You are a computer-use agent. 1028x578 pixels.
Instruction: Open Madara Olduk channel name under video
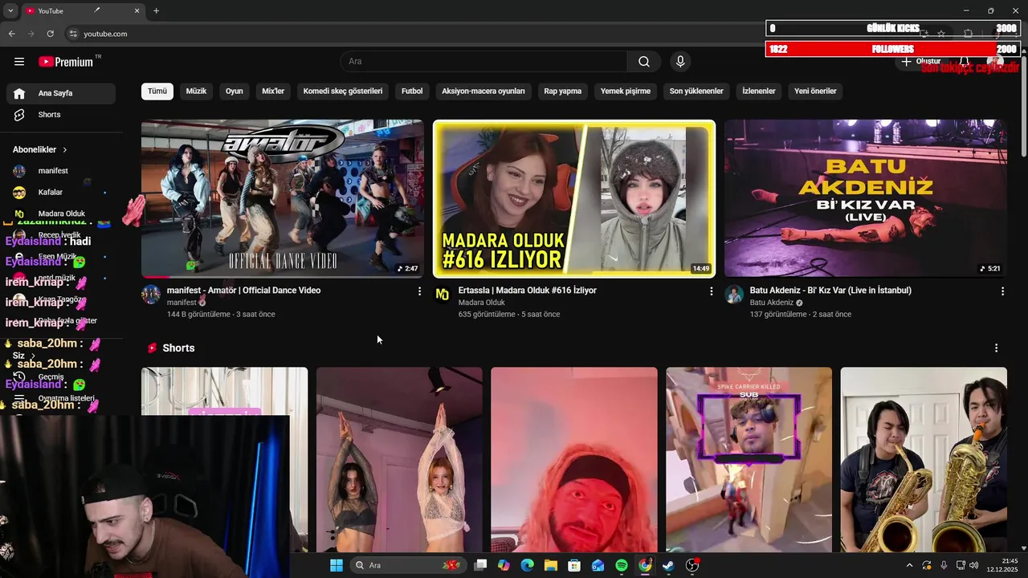[482, 303]
